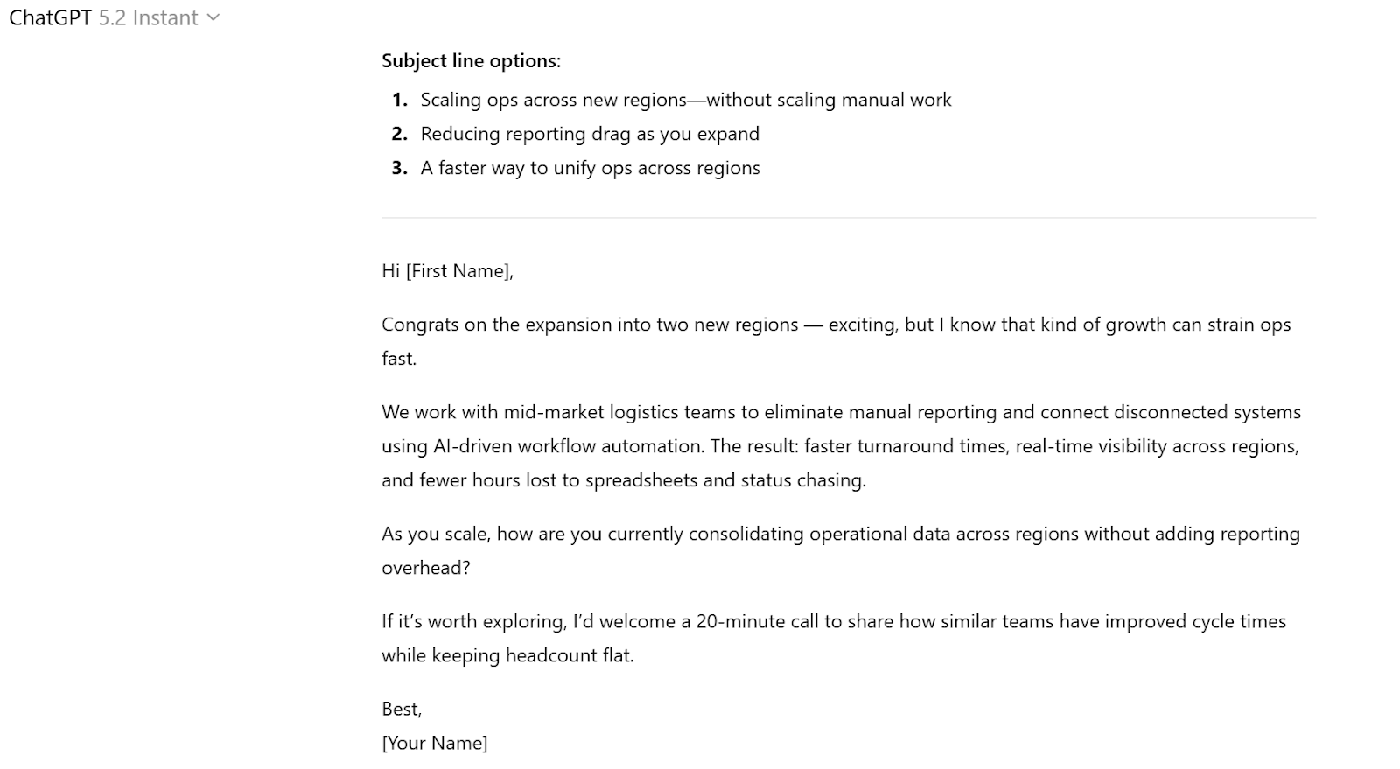Image resolution: width=1400 pixels, height=769 pixels.
Task: Click the consolidating operational data question
Action: click(840, 534)
